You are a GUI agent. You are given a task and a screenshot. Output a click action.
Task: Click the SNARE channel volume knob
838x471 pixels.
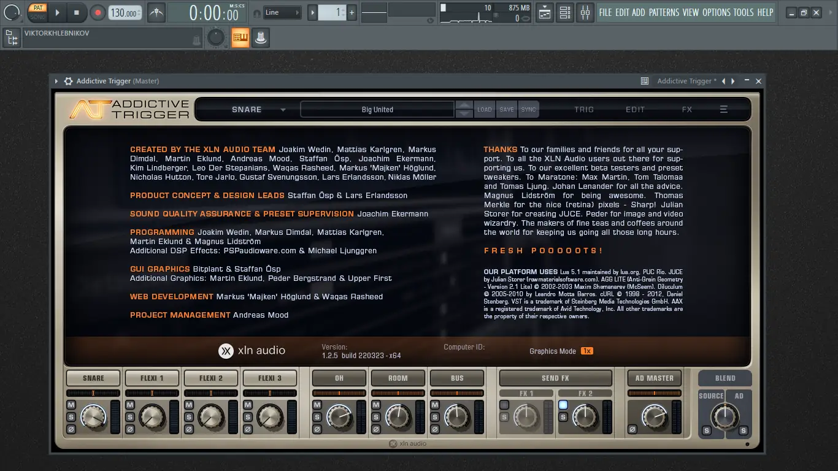tap(94, 417)
